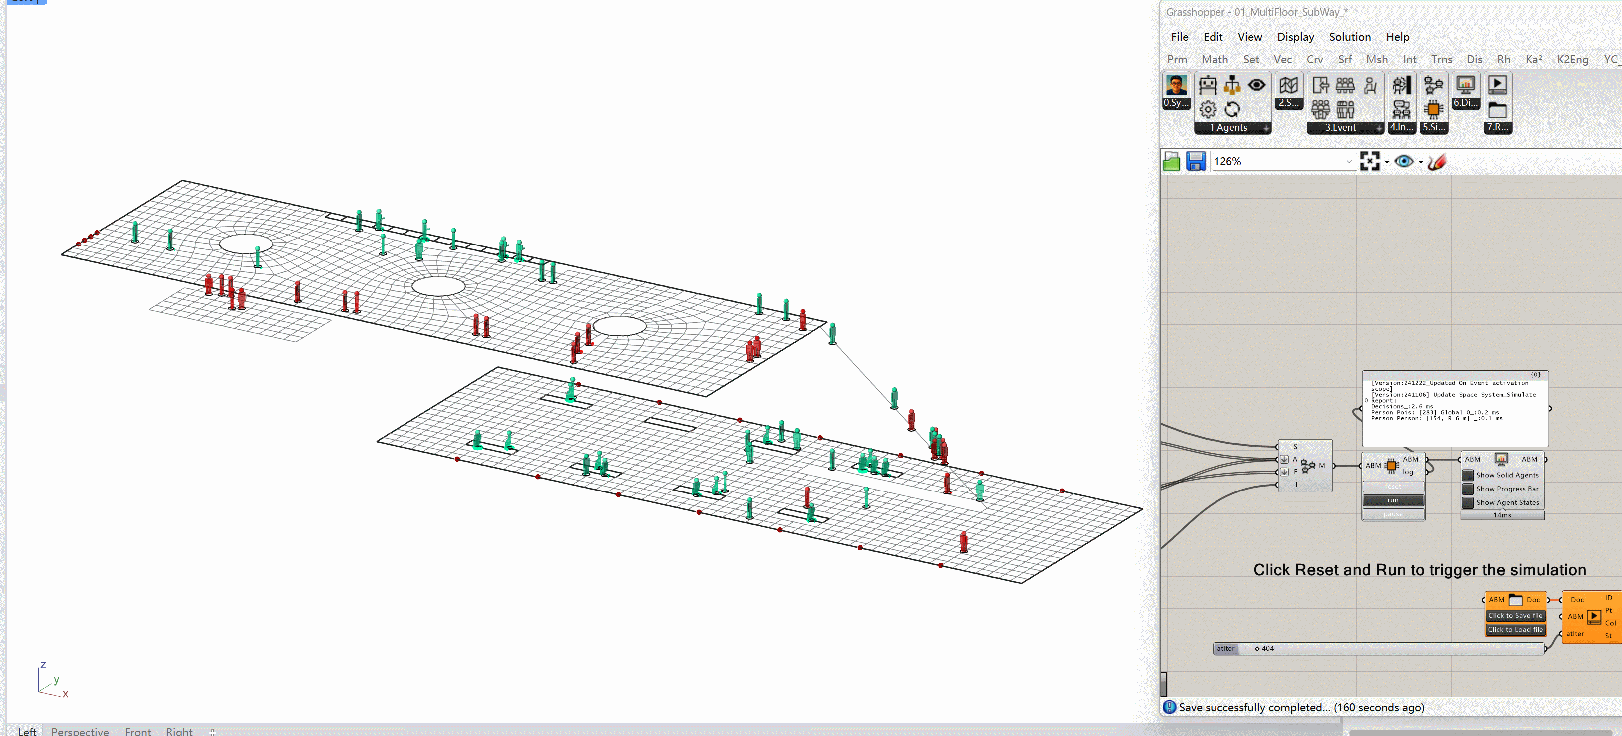The image size is (1622, 736).
Task: Click the blue status info icon
Action: point(1169,707)
